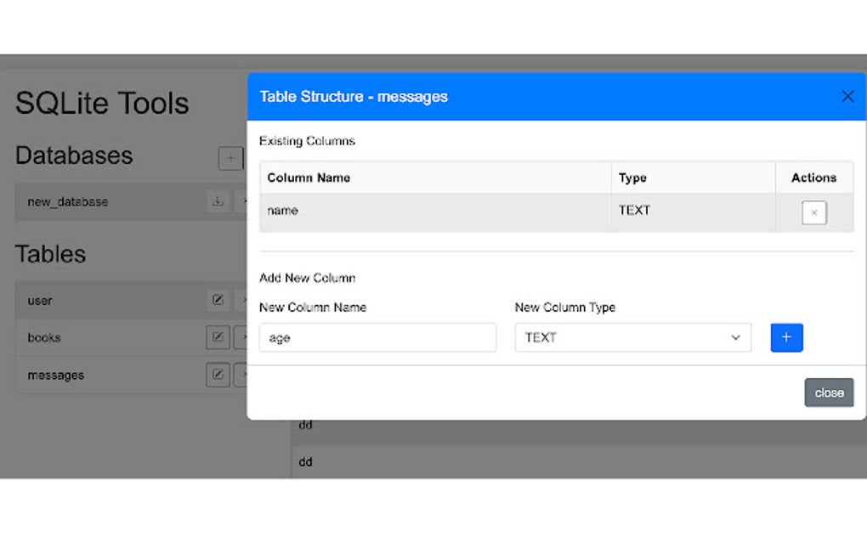Click the SQLite Tools heading
Viewport: 867px width, 542px height.
(x=101, y=103)
